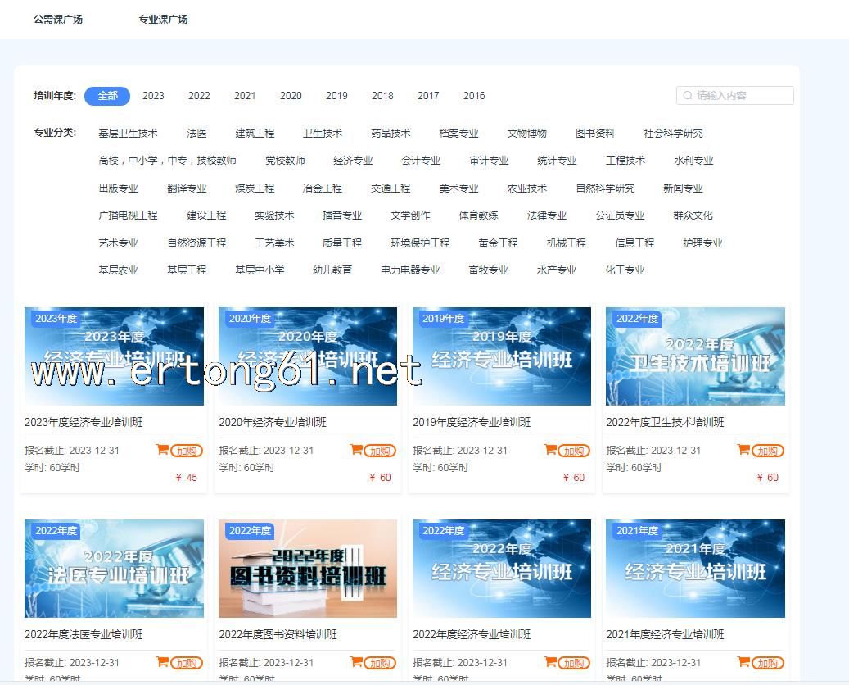Viewport: 849px width, 685px height.
Task: Filter courses by year 2019
Action: coord(336,96)
